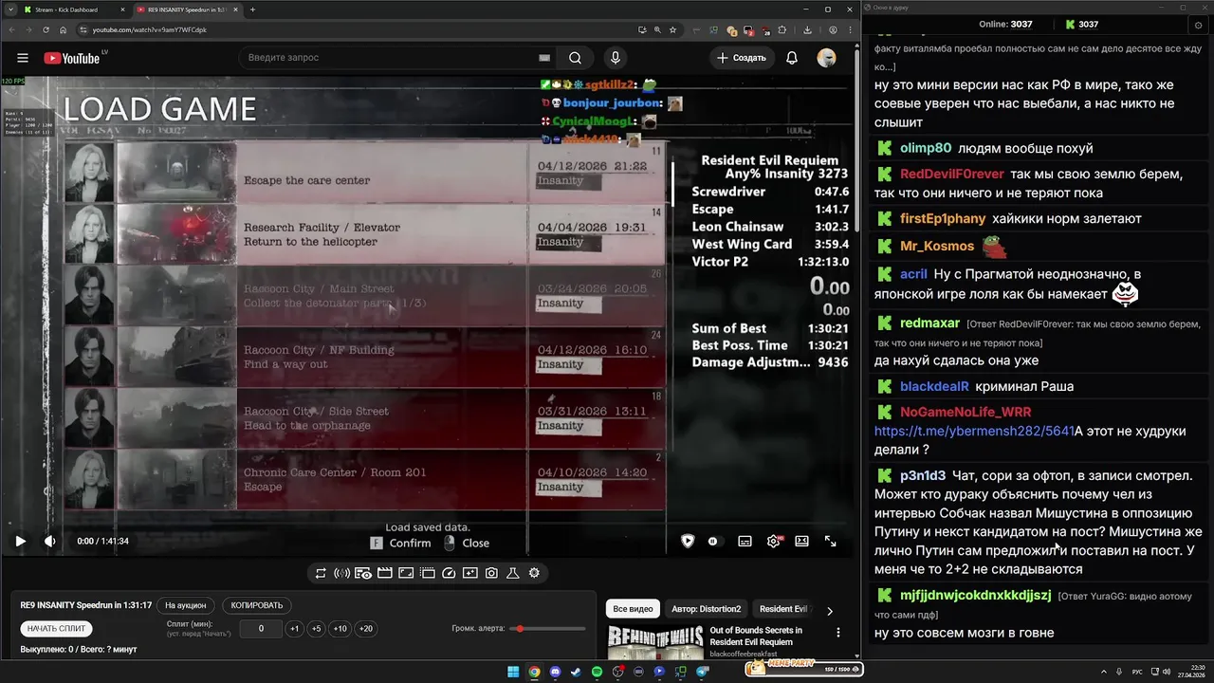Click the Создать create button
Image resolution: width=1214 pixels, height=683 pixels.
click(742, 58)
